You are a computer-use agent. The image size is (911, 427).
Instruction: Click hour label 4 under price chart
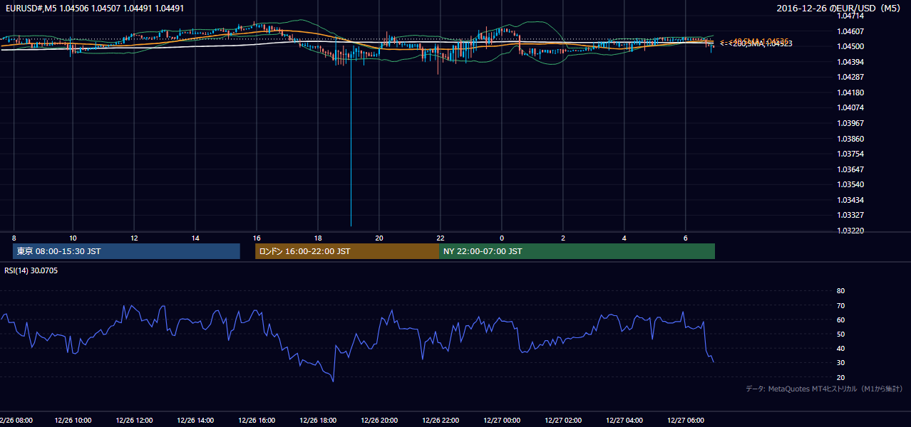[x=624, y=237]
